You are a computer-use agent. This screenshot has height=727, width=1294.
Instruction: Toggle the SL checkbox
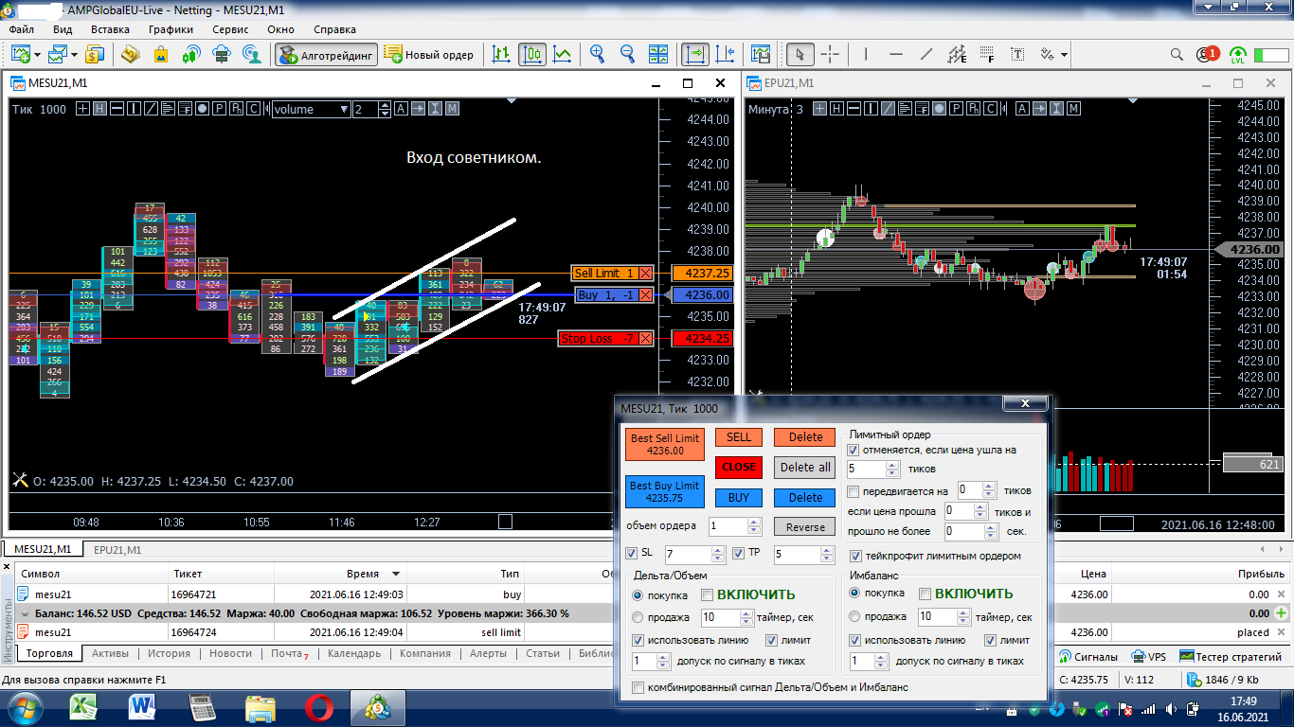click(633, 554)
